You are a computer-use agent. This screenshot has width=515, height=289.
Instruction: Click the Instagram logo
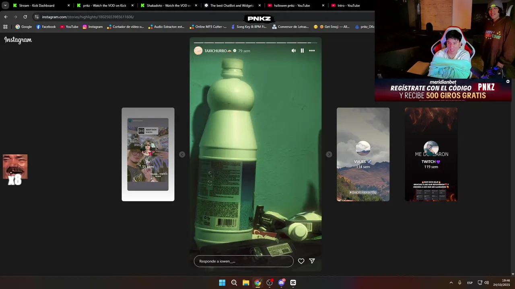click(18, 40)
